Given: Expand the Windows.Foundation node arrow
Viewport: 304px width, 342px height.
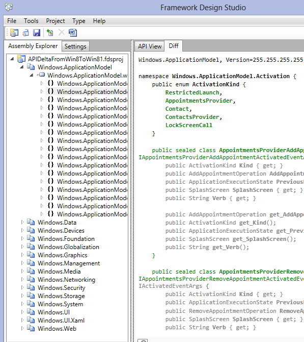Looking at the screenshot, I should click(22, 238).
